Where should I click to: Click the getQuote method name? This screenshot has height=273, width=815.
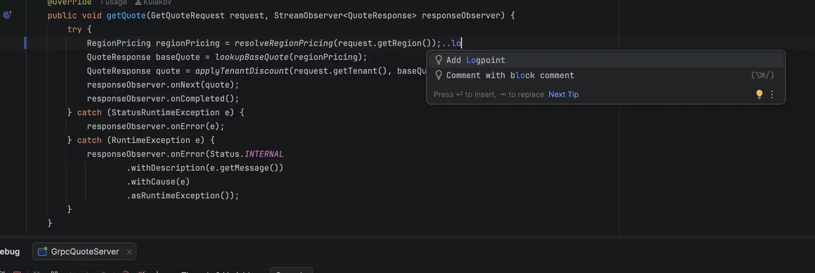[126, 15]
